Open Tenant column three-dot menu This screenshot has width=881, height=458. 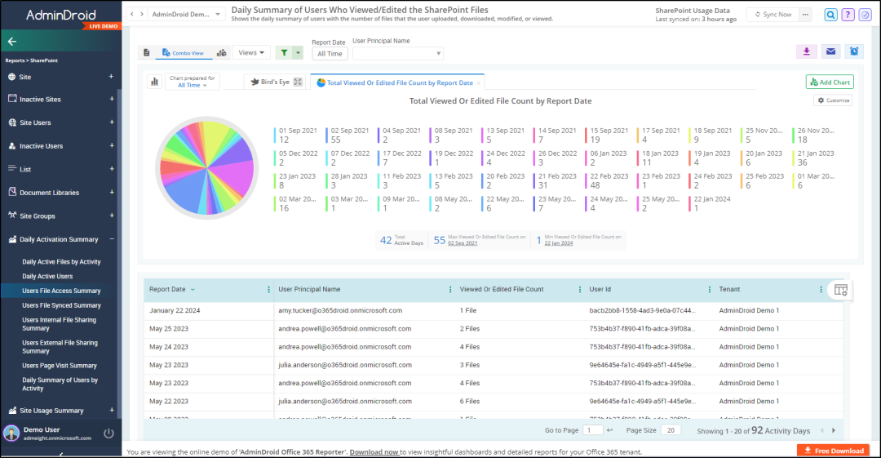coord(821,290)
